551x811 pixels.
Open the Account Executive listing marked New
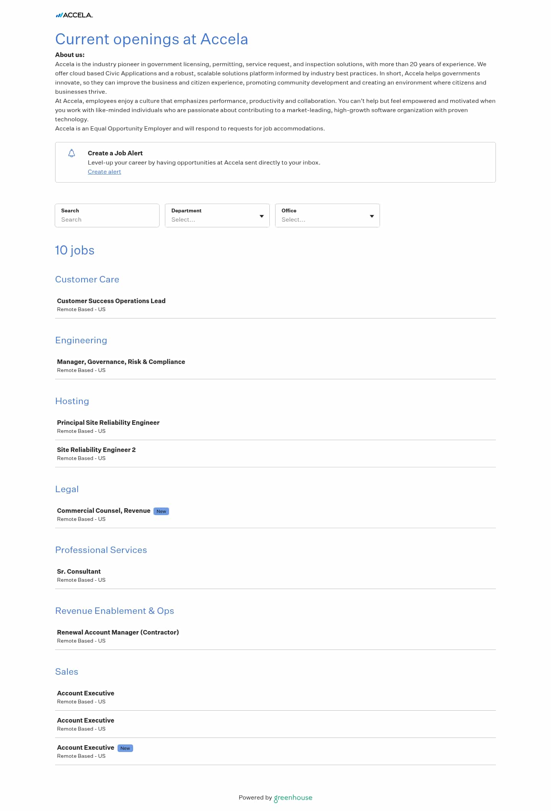(x=275, y=751)
